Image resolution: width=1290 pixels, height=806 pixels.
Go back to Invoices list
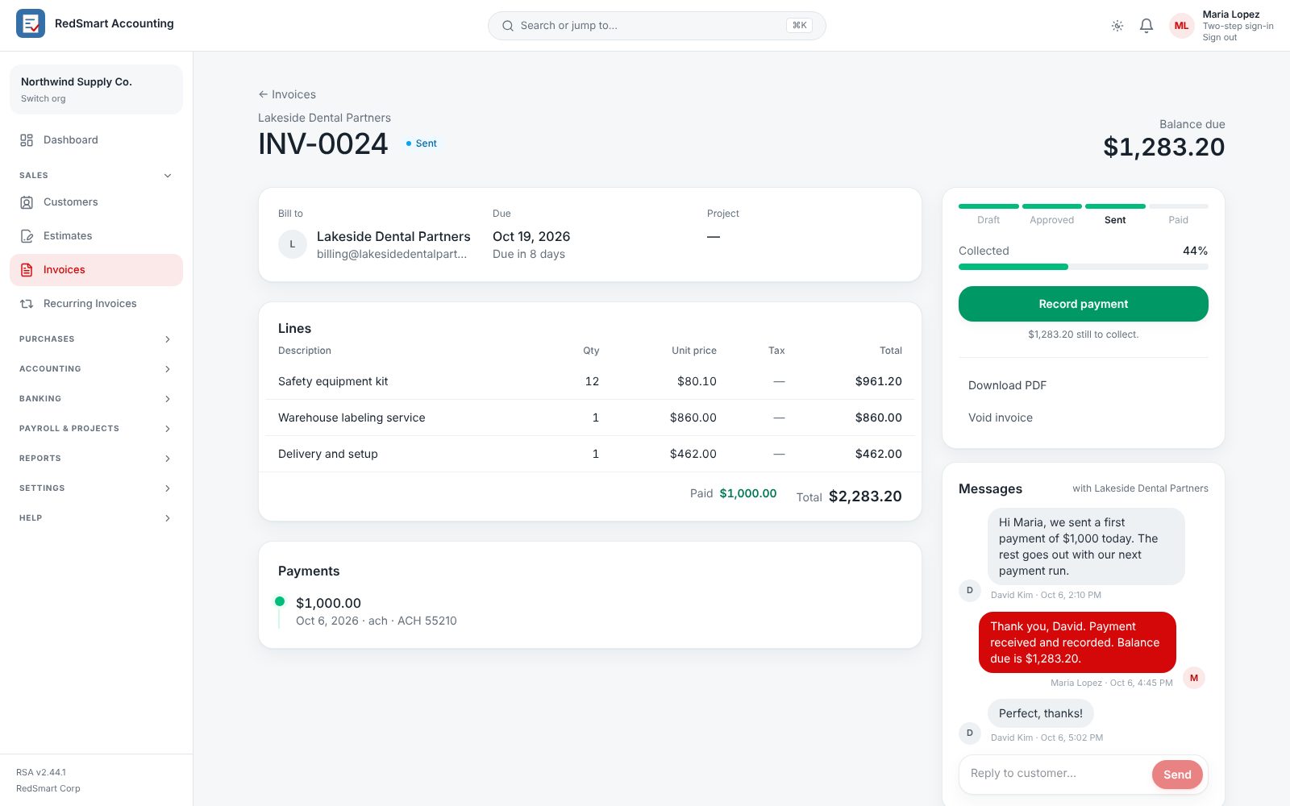point(287,94)
